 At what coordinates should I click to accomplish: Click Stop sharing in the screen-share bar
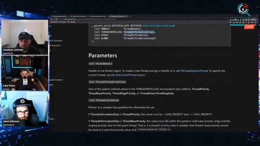click(x=162, y=129)
